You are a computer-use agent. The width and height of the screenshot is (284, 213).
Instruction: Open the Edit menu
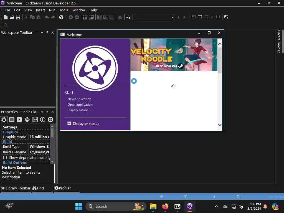pyautogui.click(x=17, y=10)
